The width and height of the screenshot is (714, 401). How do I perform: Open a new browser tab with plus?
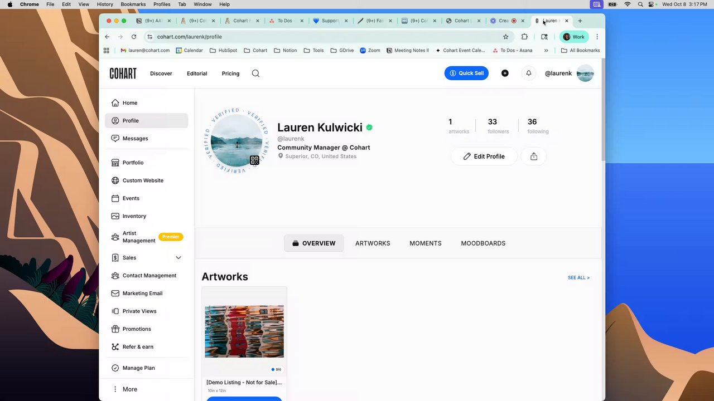pos(580,21)
